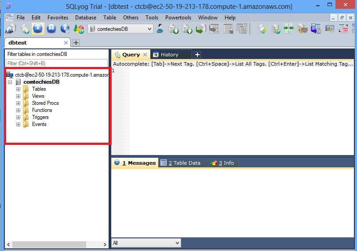
Task: Click execute and edit resultset icon
Action: pos(65,29)
